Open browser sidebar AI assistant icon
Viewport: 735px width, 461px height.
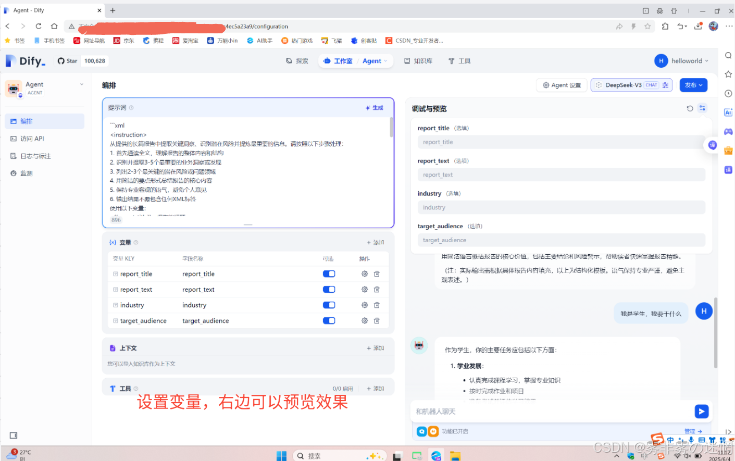728,113
